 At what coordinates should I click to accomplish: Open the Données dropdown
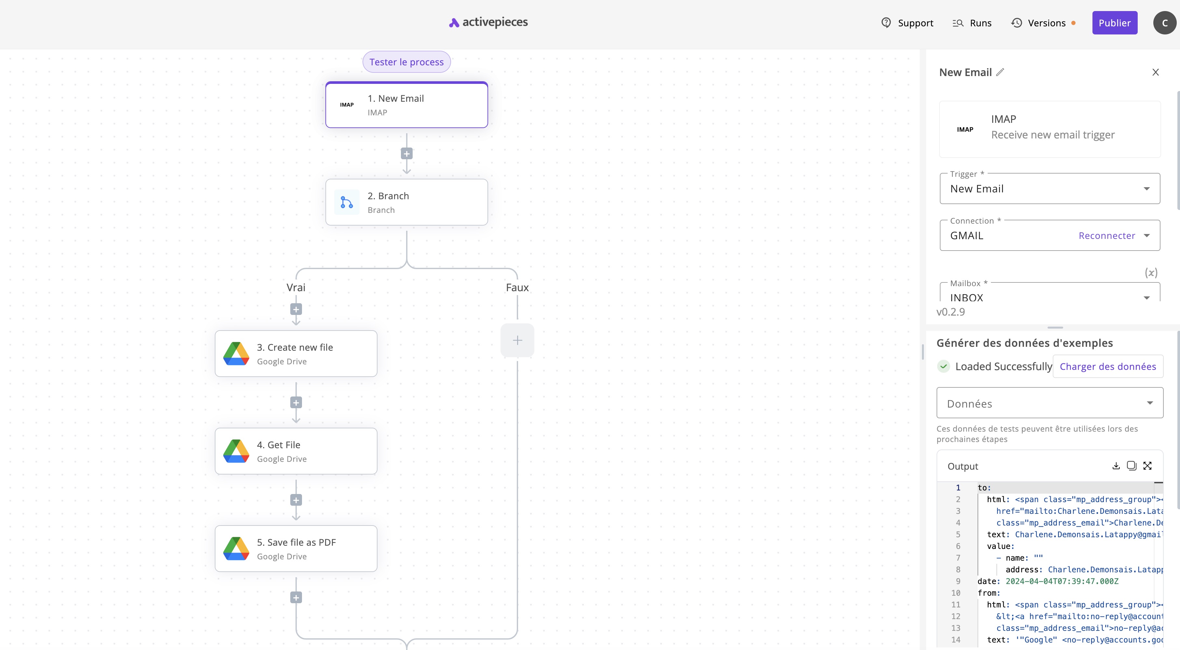tap(1050, 403)
